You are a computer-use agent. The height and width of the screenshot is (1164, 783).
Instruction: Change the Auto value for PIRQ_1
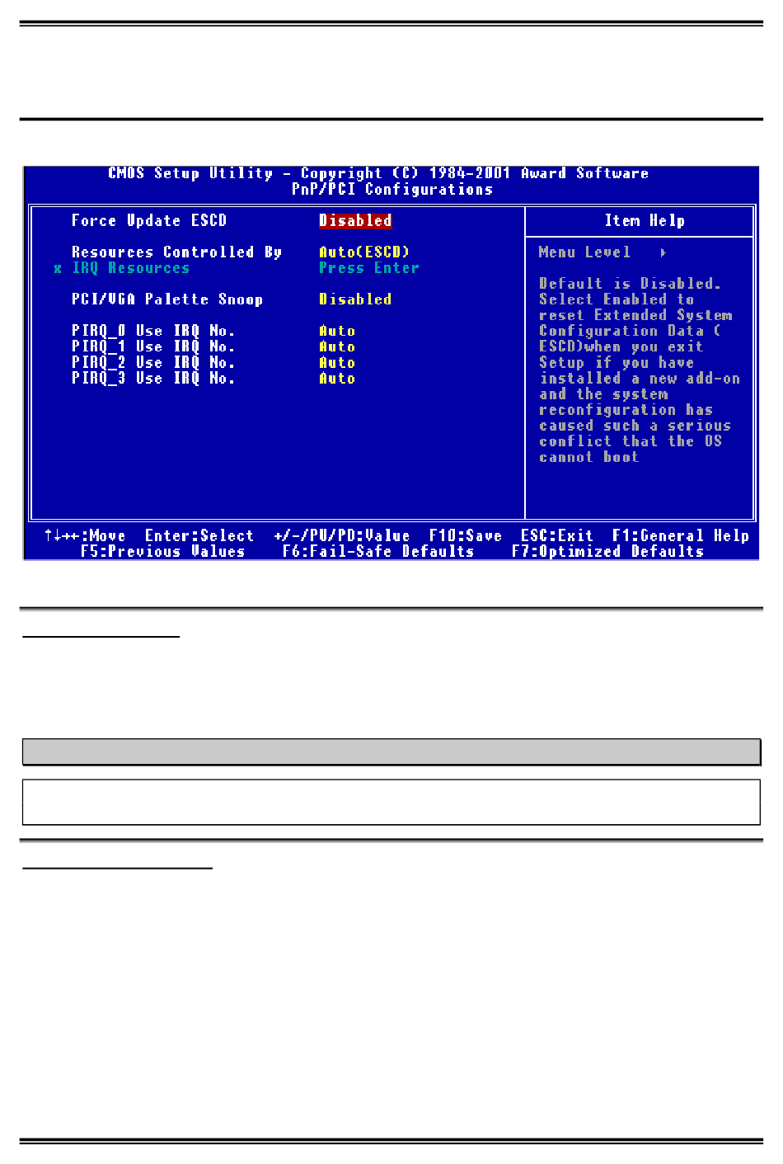pos(337,346)
